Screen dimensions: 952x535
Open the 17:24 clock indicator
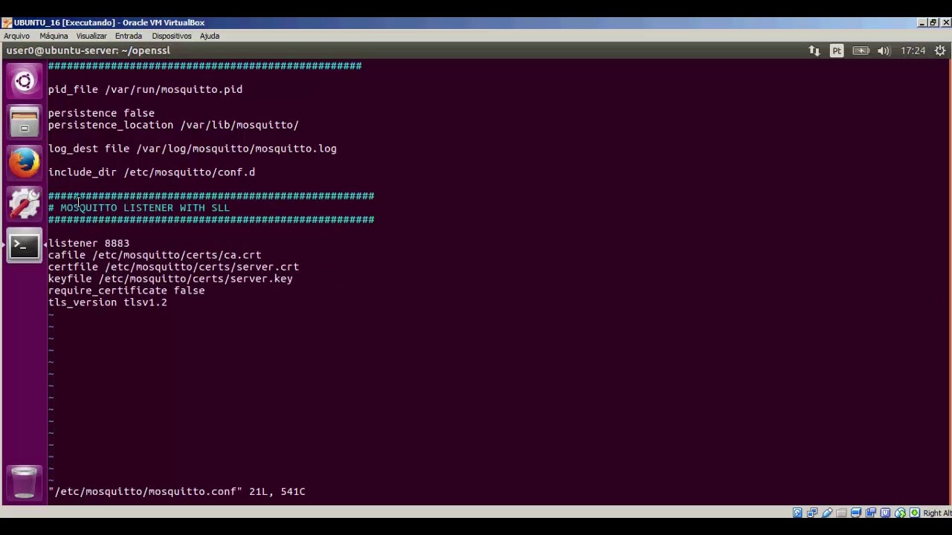[x=913, y=51]
